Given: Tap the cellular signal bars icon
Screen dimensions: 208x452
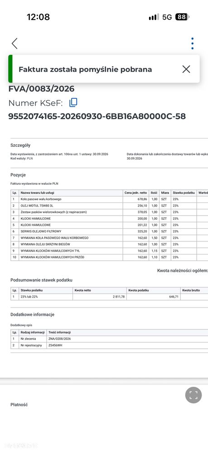Looking at the screenshot, I should 154,17.
